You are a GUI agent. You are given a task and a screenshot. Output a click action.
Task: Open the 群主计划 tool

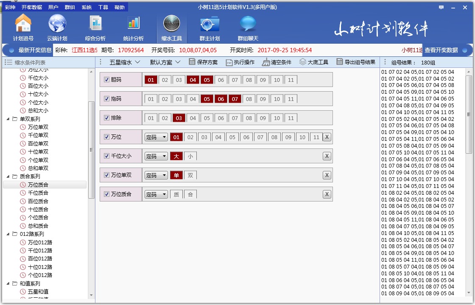(x=210, y=28)
